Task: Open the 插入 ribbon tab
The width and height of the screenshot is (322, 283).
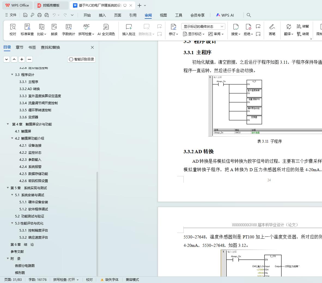Action: [x=102, y=15]
